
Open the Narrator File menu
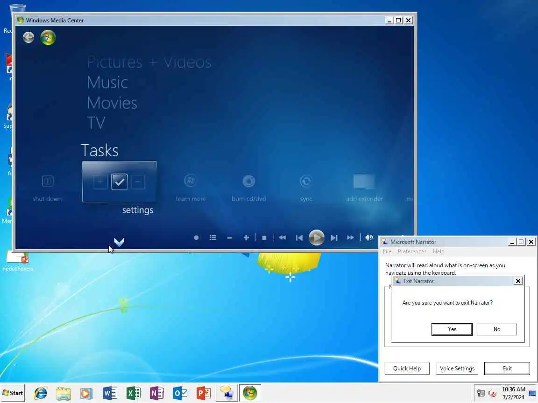[x=387, y=251]
